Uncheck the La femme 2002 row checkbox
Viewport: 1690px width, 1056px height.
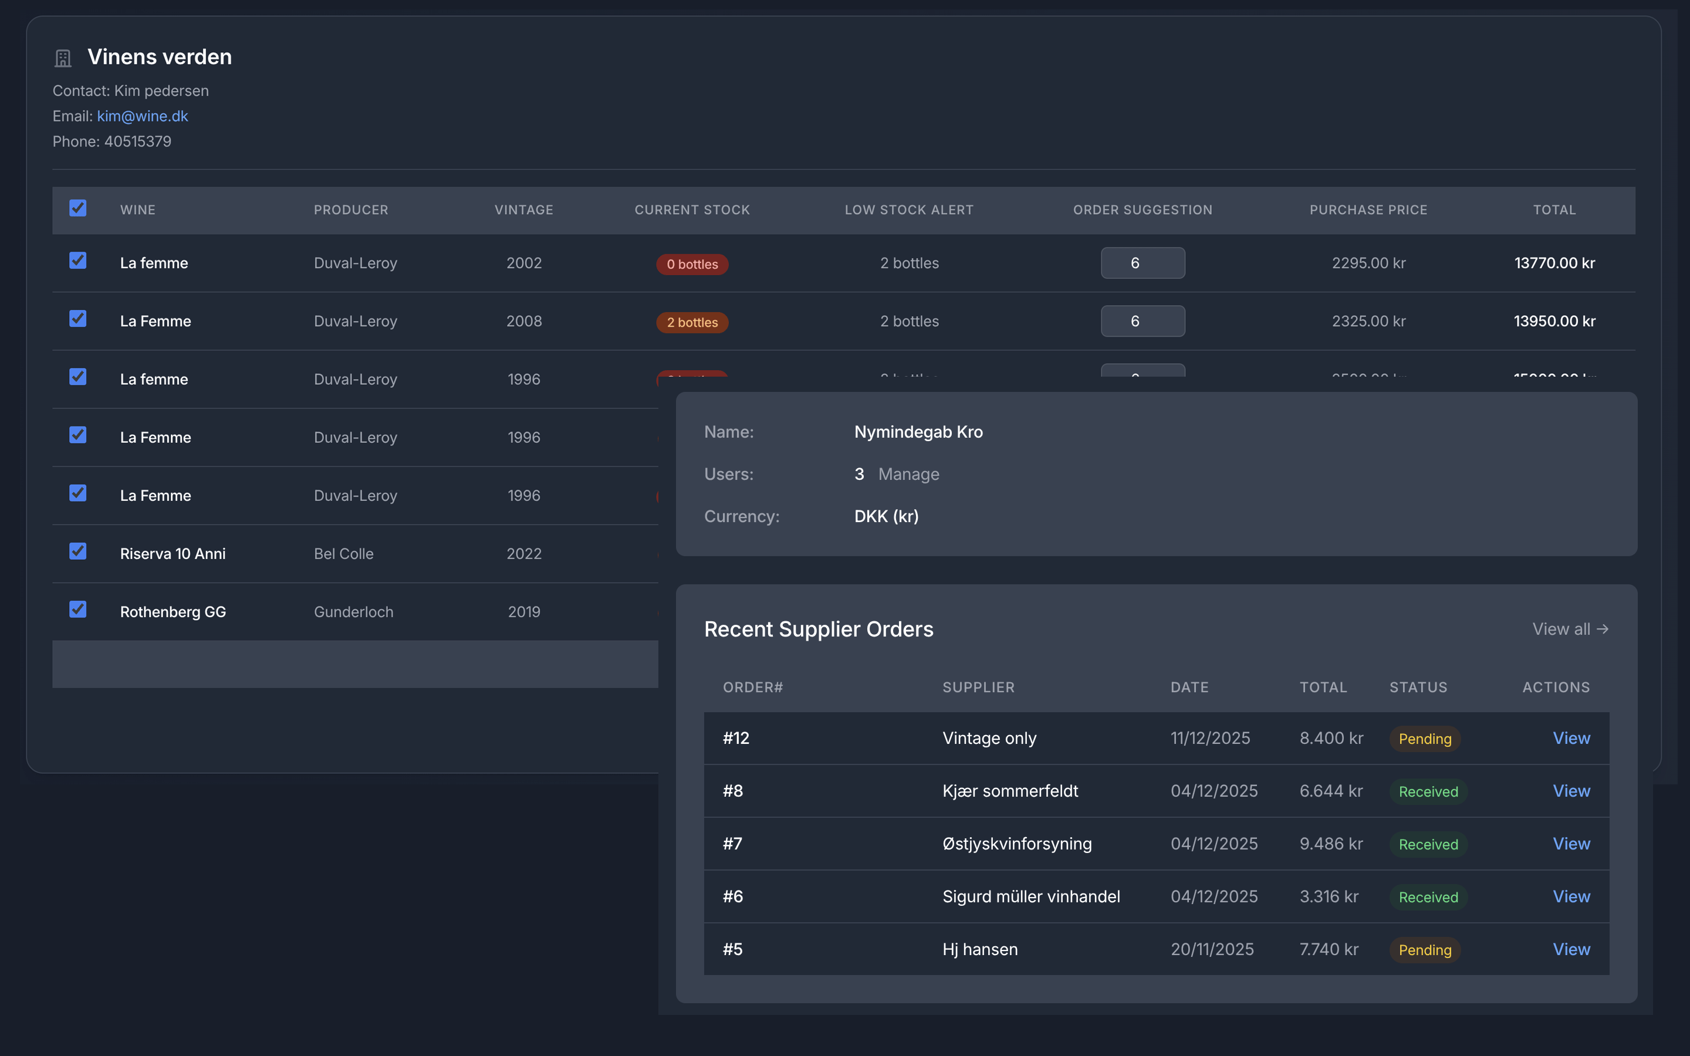77,260
